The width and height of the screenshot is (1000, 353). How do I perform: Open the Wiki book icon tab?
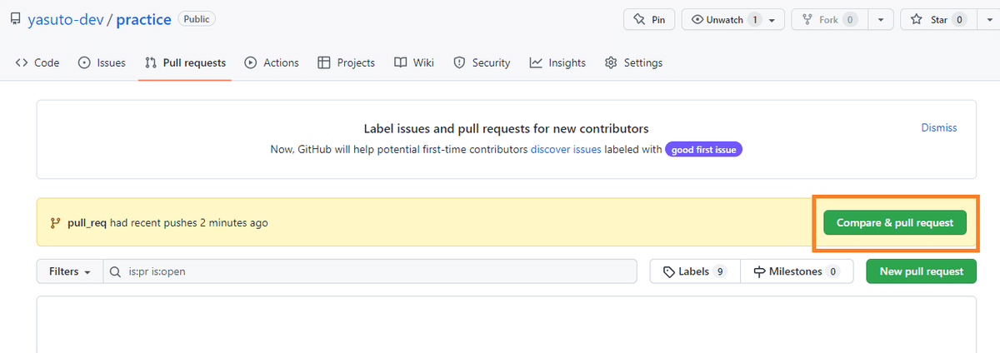(x=401, y=62)
